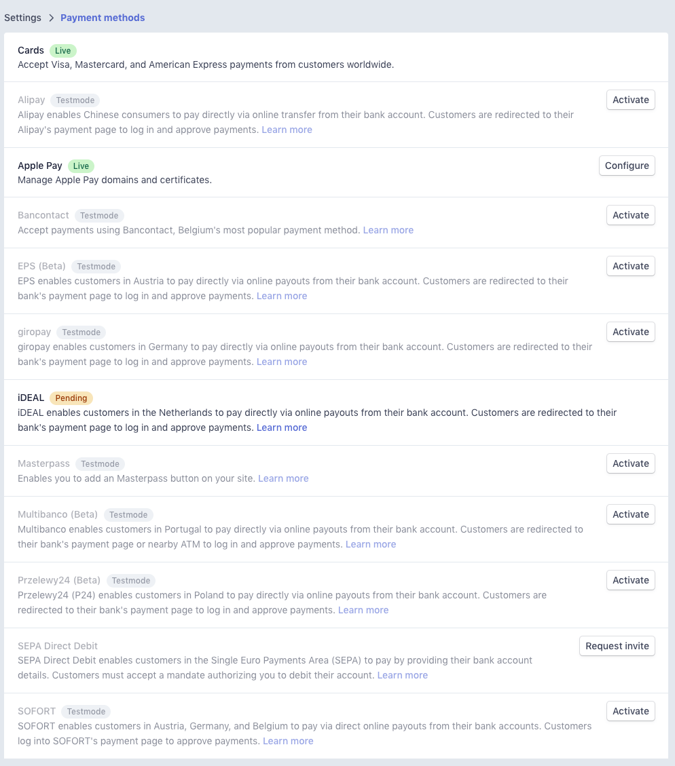
Task: Select the Cards payment method row
Action: (x=31, y=50)
